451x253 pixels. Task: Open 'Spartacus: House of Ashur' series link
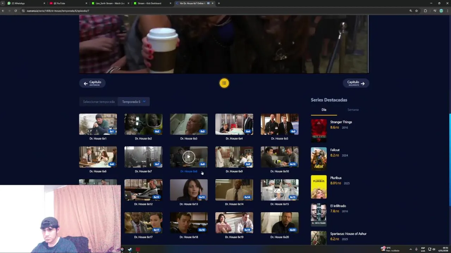[x=348, y=234]
